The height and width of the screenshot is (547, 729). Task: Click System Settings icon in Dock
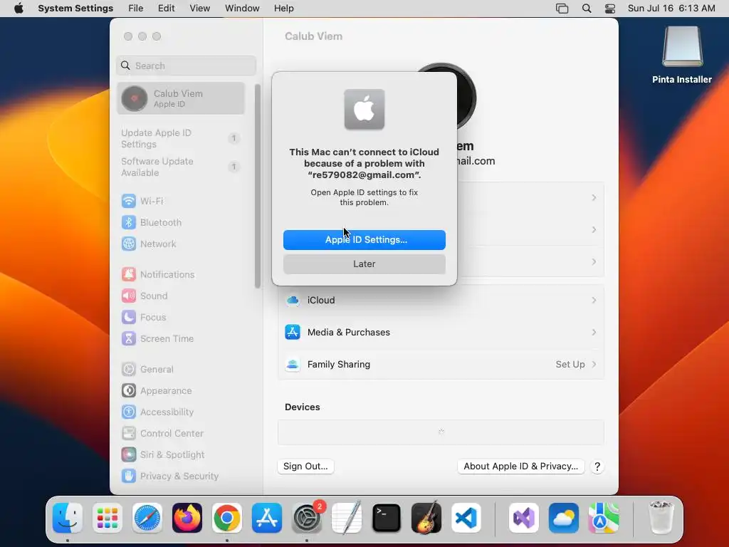(x=307, y=518)
